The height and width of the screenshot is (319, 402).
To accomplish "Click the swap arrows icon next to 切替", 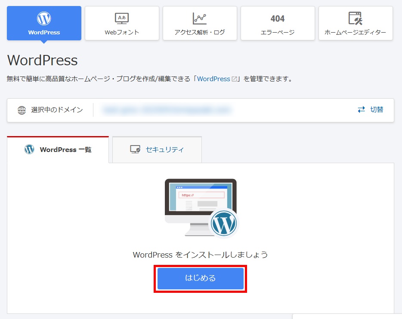I will pyautogui.click(x=361, y=110).
